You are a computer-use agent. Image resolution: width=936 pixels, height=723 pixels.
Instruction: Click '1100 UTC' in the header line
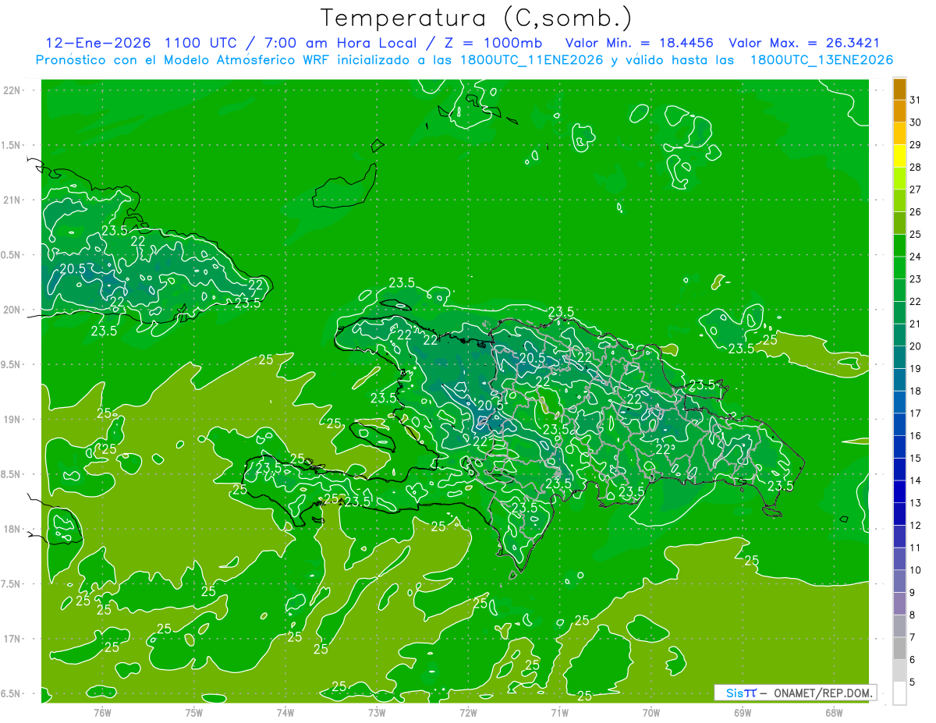tap(200, 43)
